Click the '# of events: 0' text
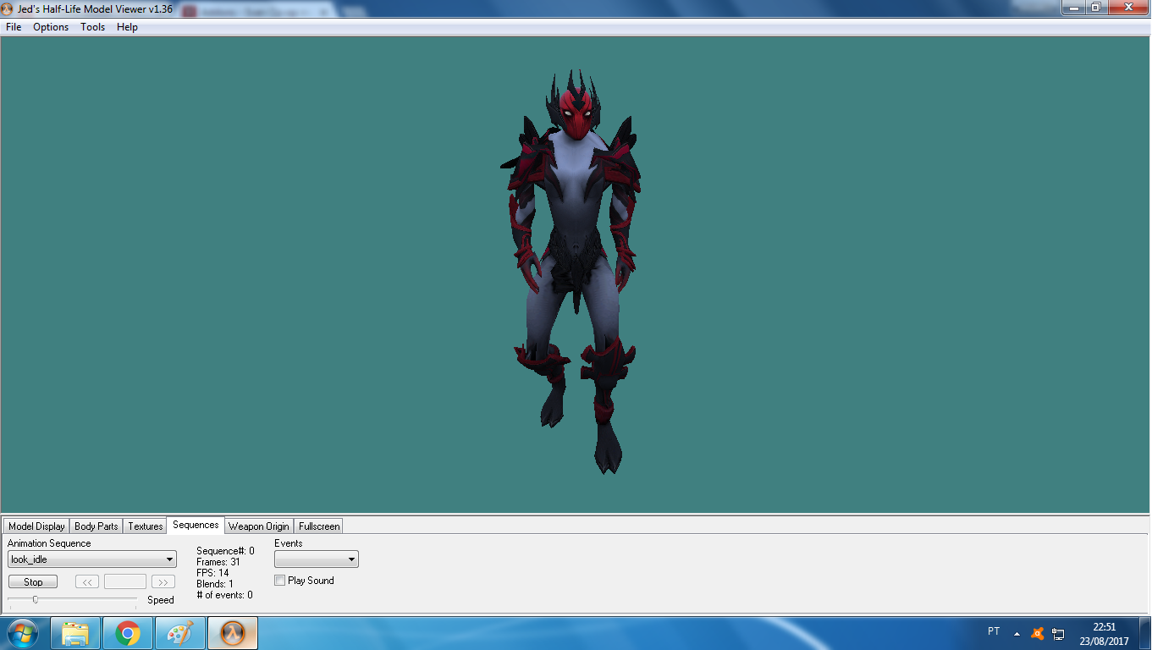This screenshot has width=1152, height=650. pyautogui.click(x=224, y=595)
